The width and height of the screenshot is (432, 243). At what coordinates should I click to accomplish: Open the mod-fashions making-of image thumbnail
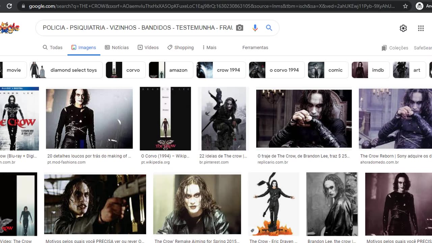pos(89,118)
